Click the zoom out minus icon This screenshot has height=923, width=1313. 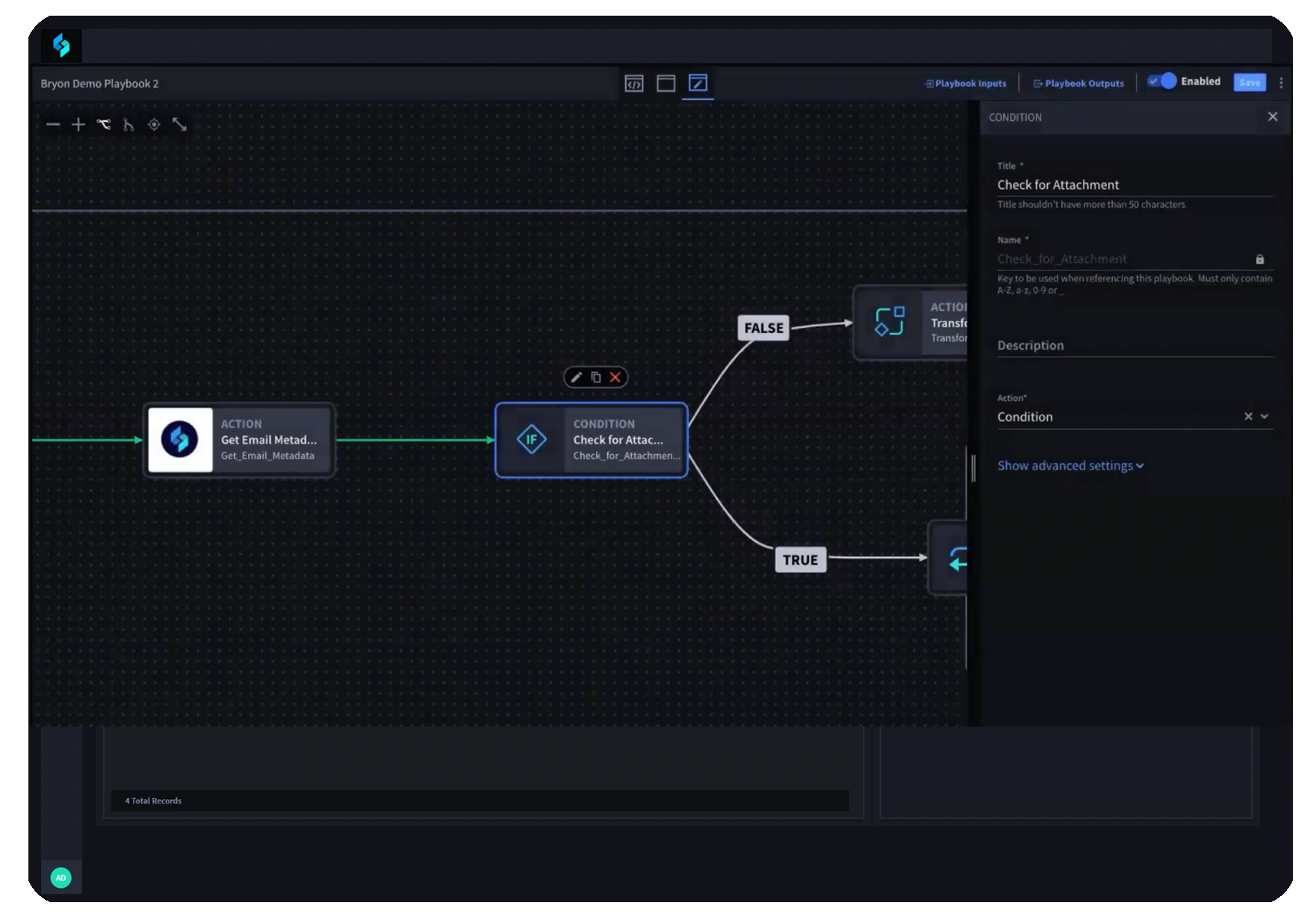click(x=52, y=125)
